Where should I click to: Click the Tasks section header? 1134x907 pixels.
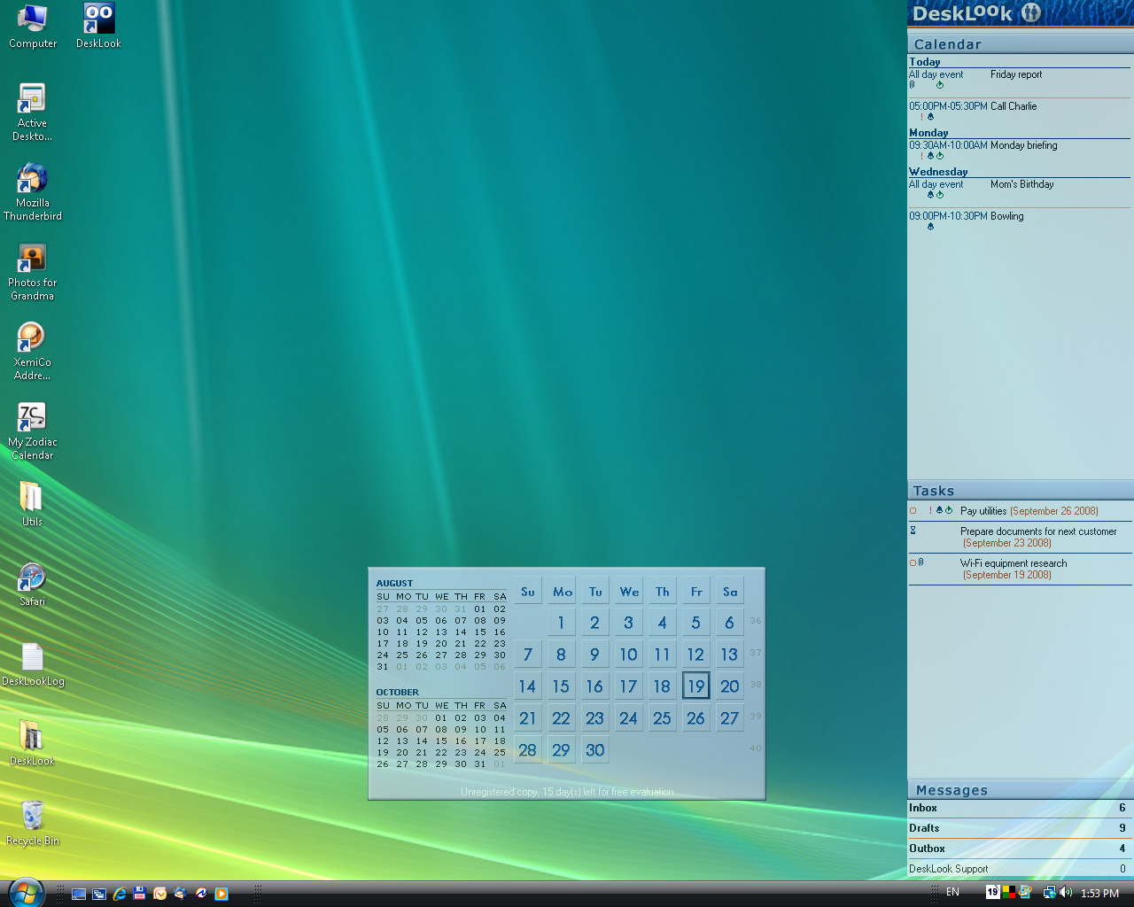coord(1021,490)
